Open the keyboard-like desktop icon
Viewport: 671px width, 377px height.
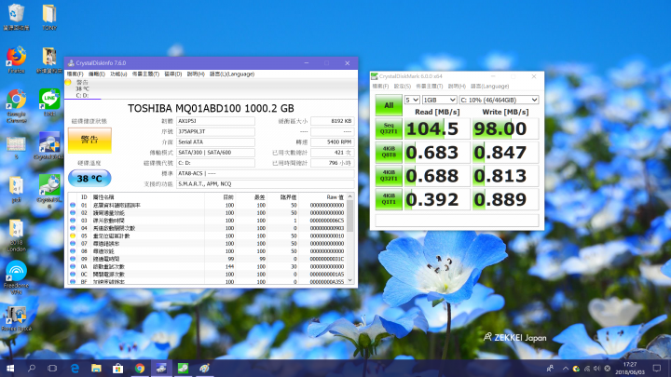[16, 147]
